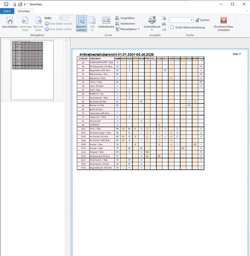
Task: Click the Verkleinern zoom-out icon
Action: (117, 24)
